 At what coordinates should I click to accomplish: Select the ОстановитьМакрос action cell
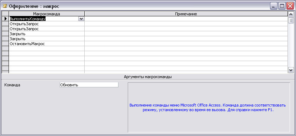click(x=47, y=44)
